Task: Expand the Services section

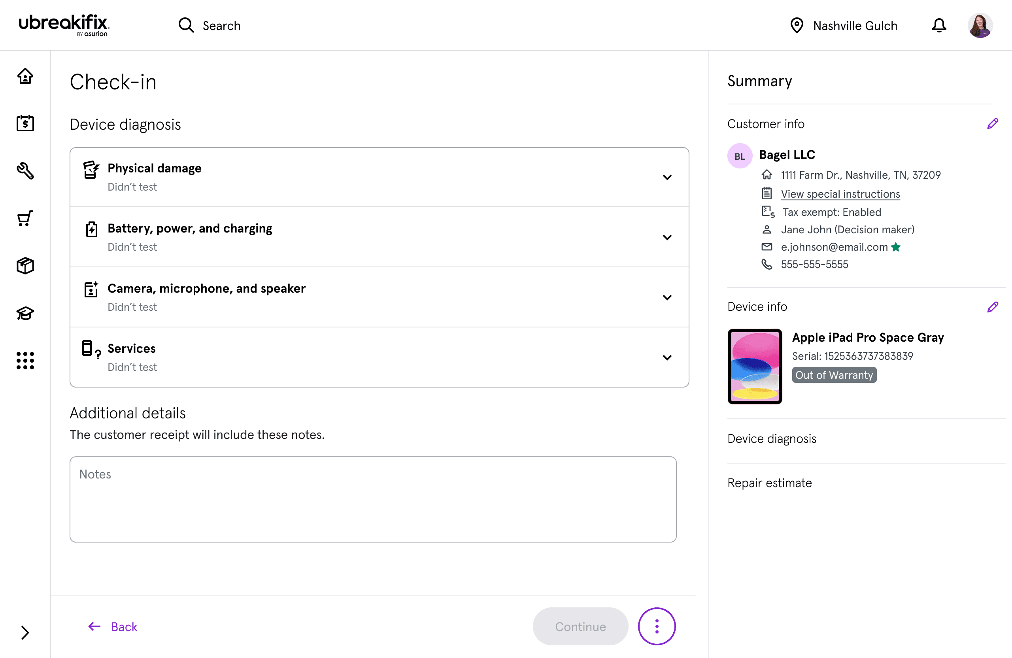Action: (667, 357)
